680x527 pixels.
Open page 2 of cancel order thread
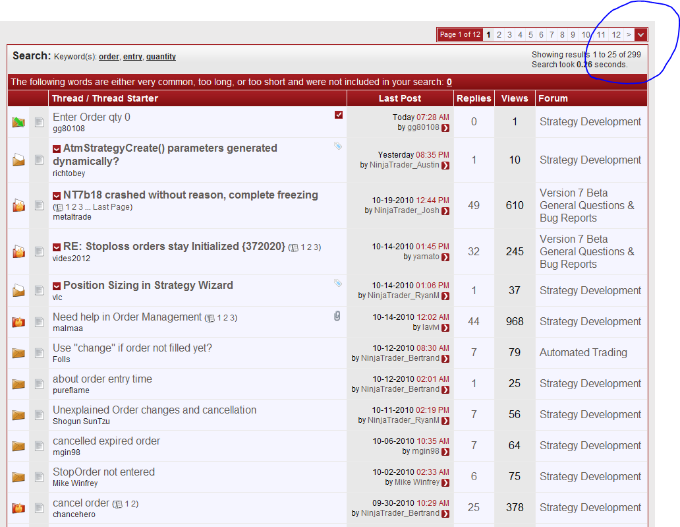click(x=133, y=503)
